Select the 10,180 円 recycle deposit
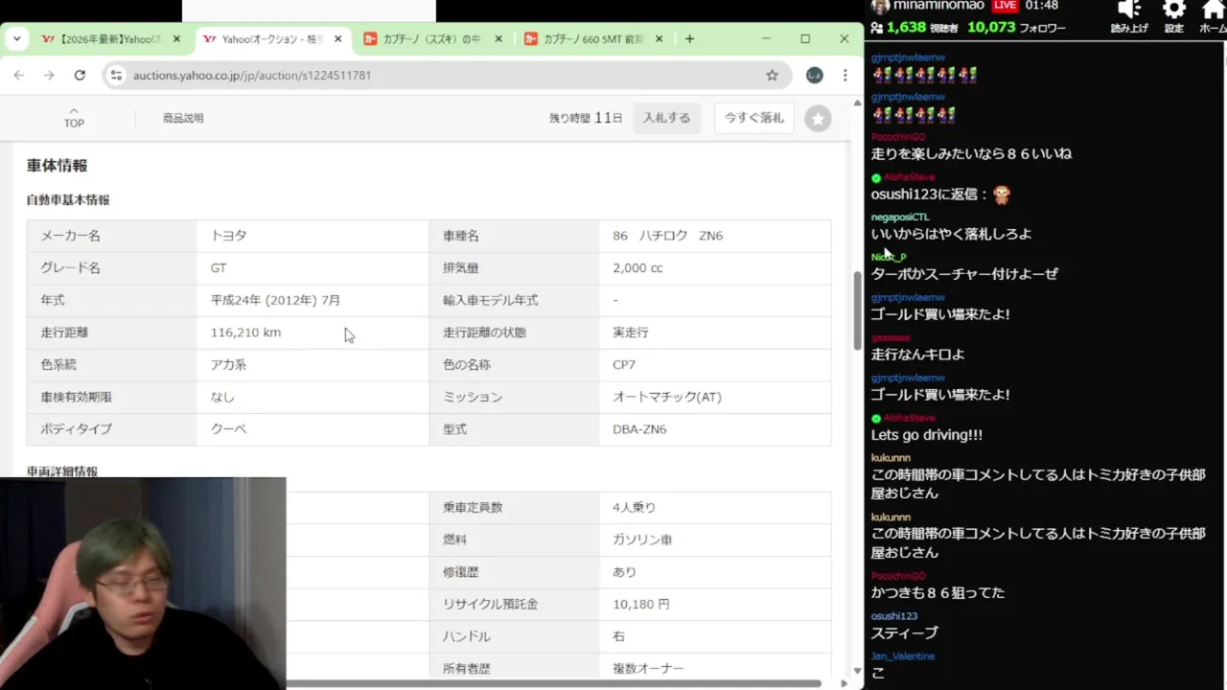The image size is (1227, 690). tap(641, 605)
